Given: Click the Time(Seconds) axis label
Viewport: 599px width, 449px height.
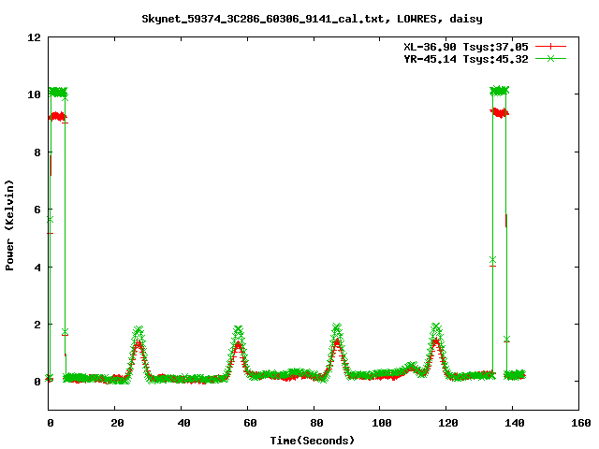Looking at the screenshot, I should tap(313, 441).
